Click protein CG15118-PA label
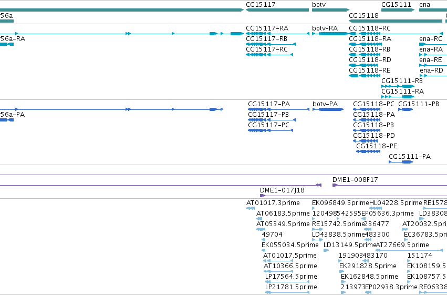This screenshot has height=295, width=447. (374, 115)
